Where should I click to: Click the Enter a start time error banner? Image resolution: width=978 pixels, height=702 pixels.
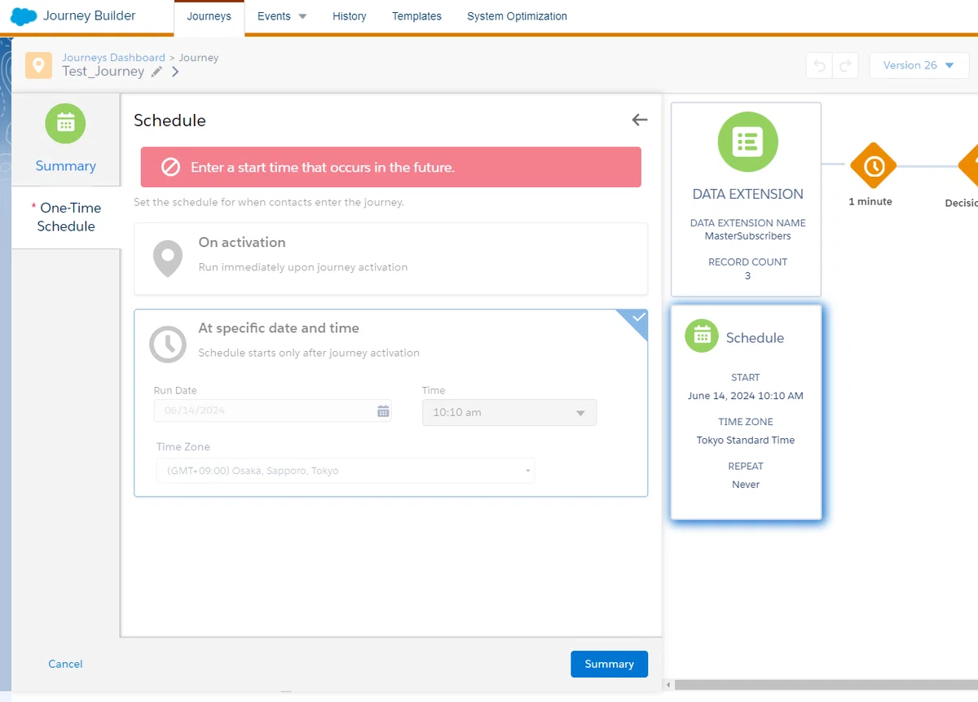pyautogui.click(x=390, y=167)
